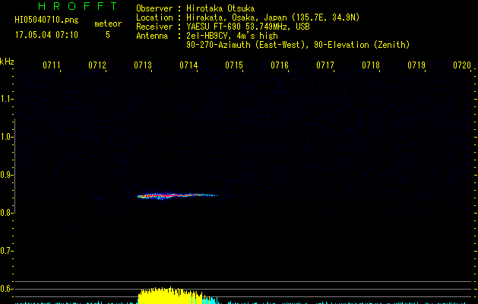Click the HROFFT title text
Viewport: 478px width, 304px height.
(78, 6)
